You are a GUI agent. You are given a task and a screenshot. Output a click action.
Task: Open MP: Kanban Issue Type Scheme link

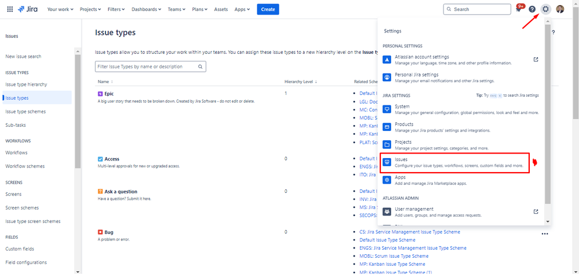[x=392, y=264]
